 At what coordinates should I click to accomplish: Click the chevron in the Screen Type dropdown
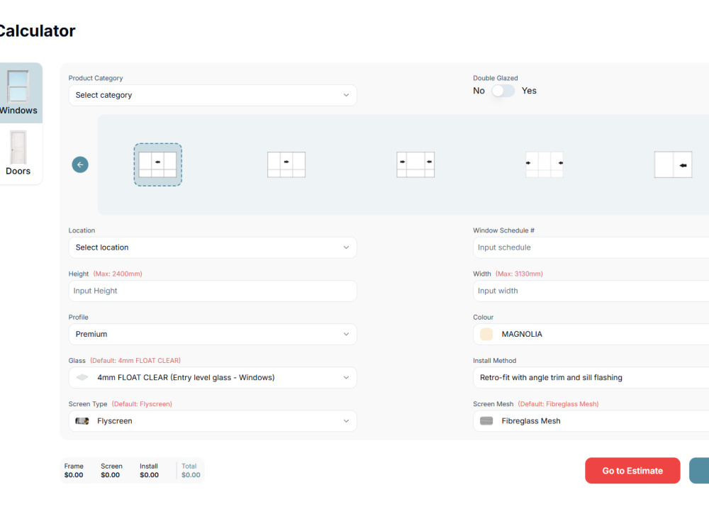coord(346,421)
